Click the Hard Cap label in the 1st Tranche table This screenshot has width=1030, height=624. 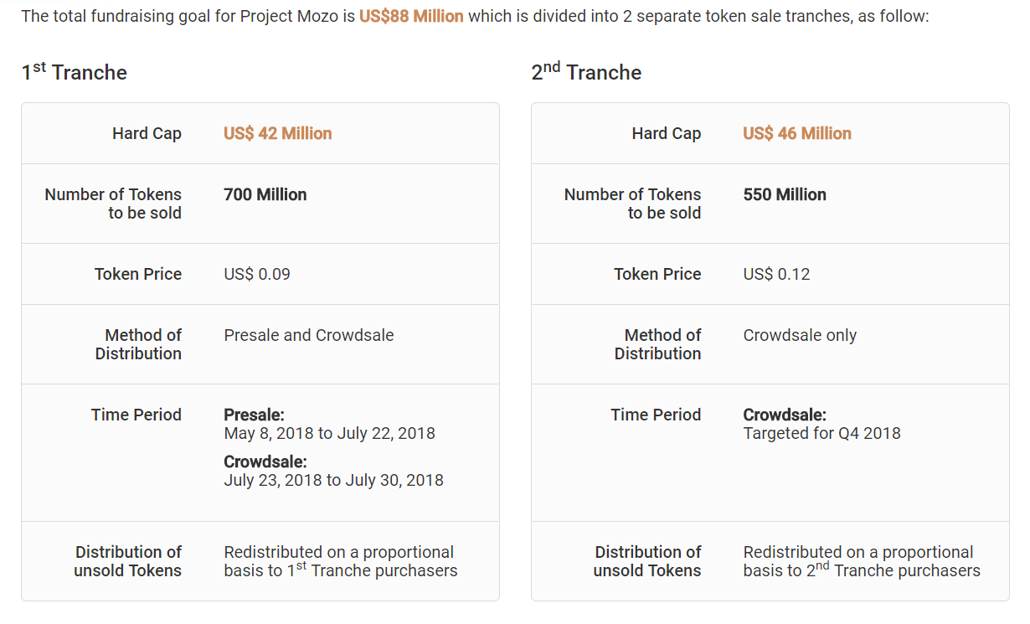(x=147, y=133)
